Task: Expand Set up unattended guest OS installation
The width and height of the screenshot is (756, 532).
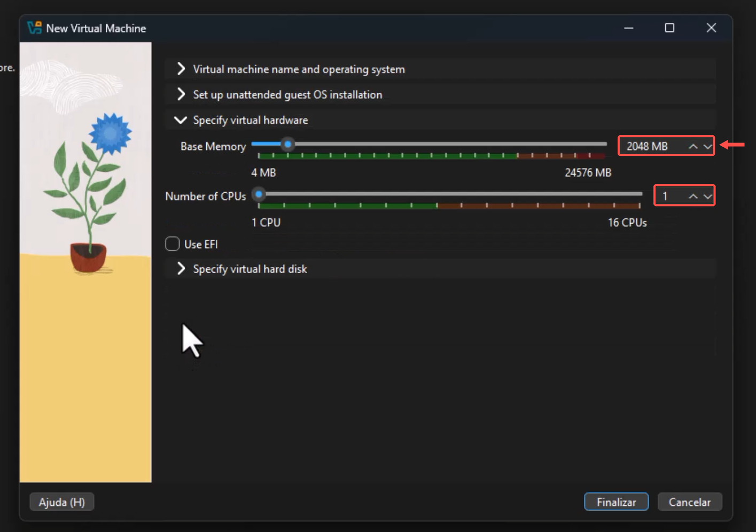Action: [440, 94]
